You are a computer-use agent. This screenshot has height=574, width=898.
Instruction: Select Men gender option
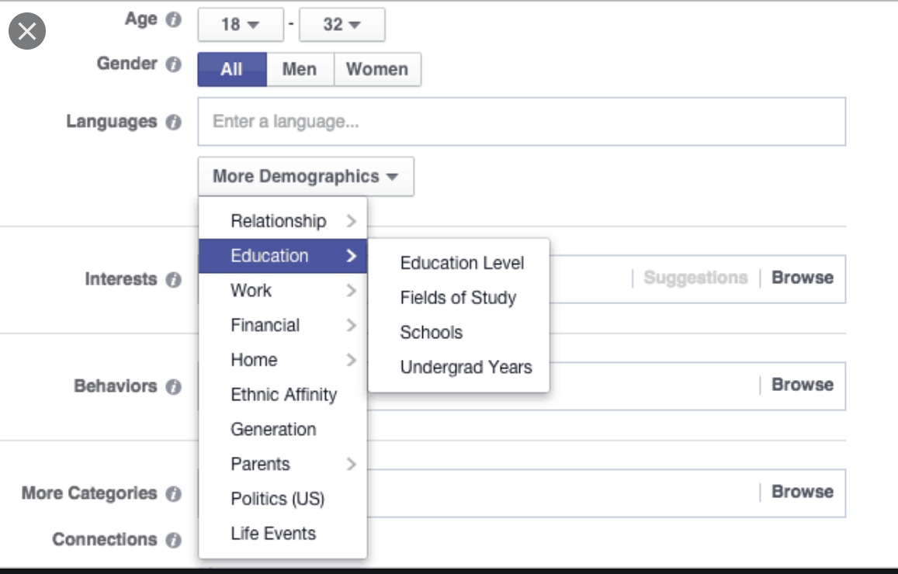pyautogui.click(x=300, y=69)
